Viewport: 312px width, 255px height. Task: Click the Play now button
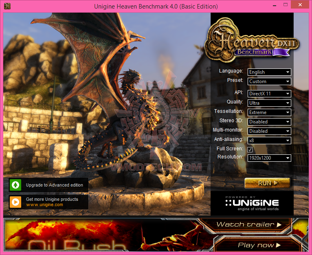point(259,245)
